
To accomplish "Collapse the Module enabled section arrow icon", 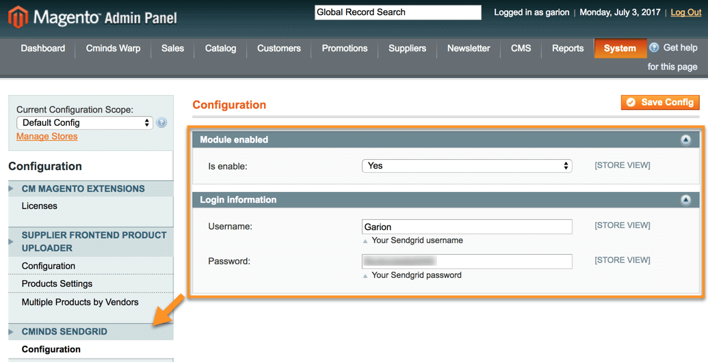I will coord(685,140).
